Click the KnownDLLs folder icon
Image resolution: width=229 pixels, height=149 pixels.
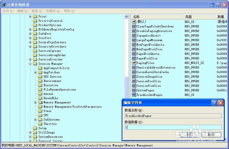pyautogui.click(x=40, y=98)
